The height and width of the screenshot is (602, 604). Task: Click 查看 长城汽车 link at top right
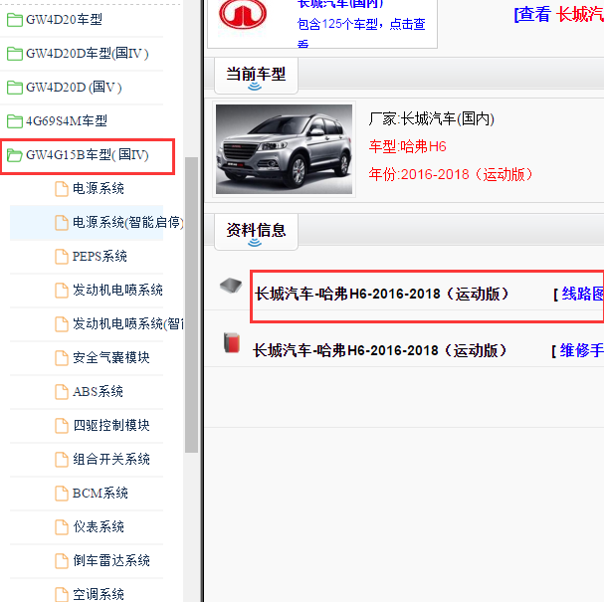click(559, 15)
